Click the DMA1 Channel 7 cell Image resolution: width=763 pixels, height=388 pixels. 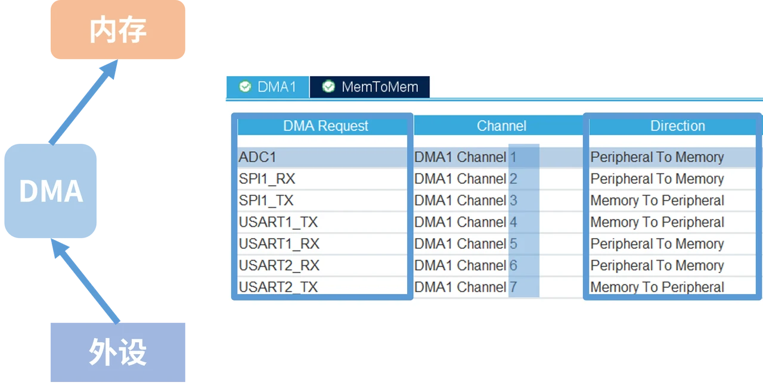(x=498, y=287)
